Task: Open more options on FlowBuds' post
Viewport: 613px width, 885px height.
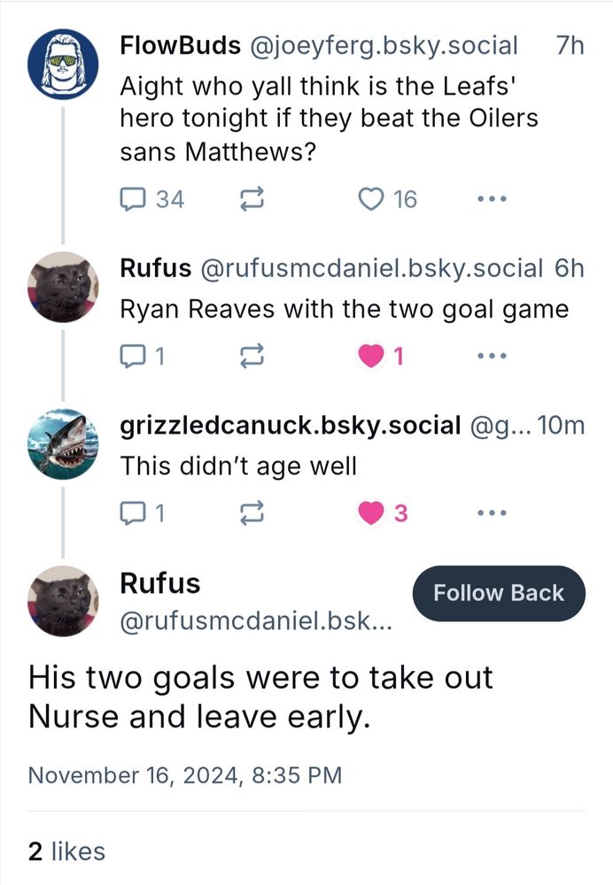Action: click(x=490, y=200)
